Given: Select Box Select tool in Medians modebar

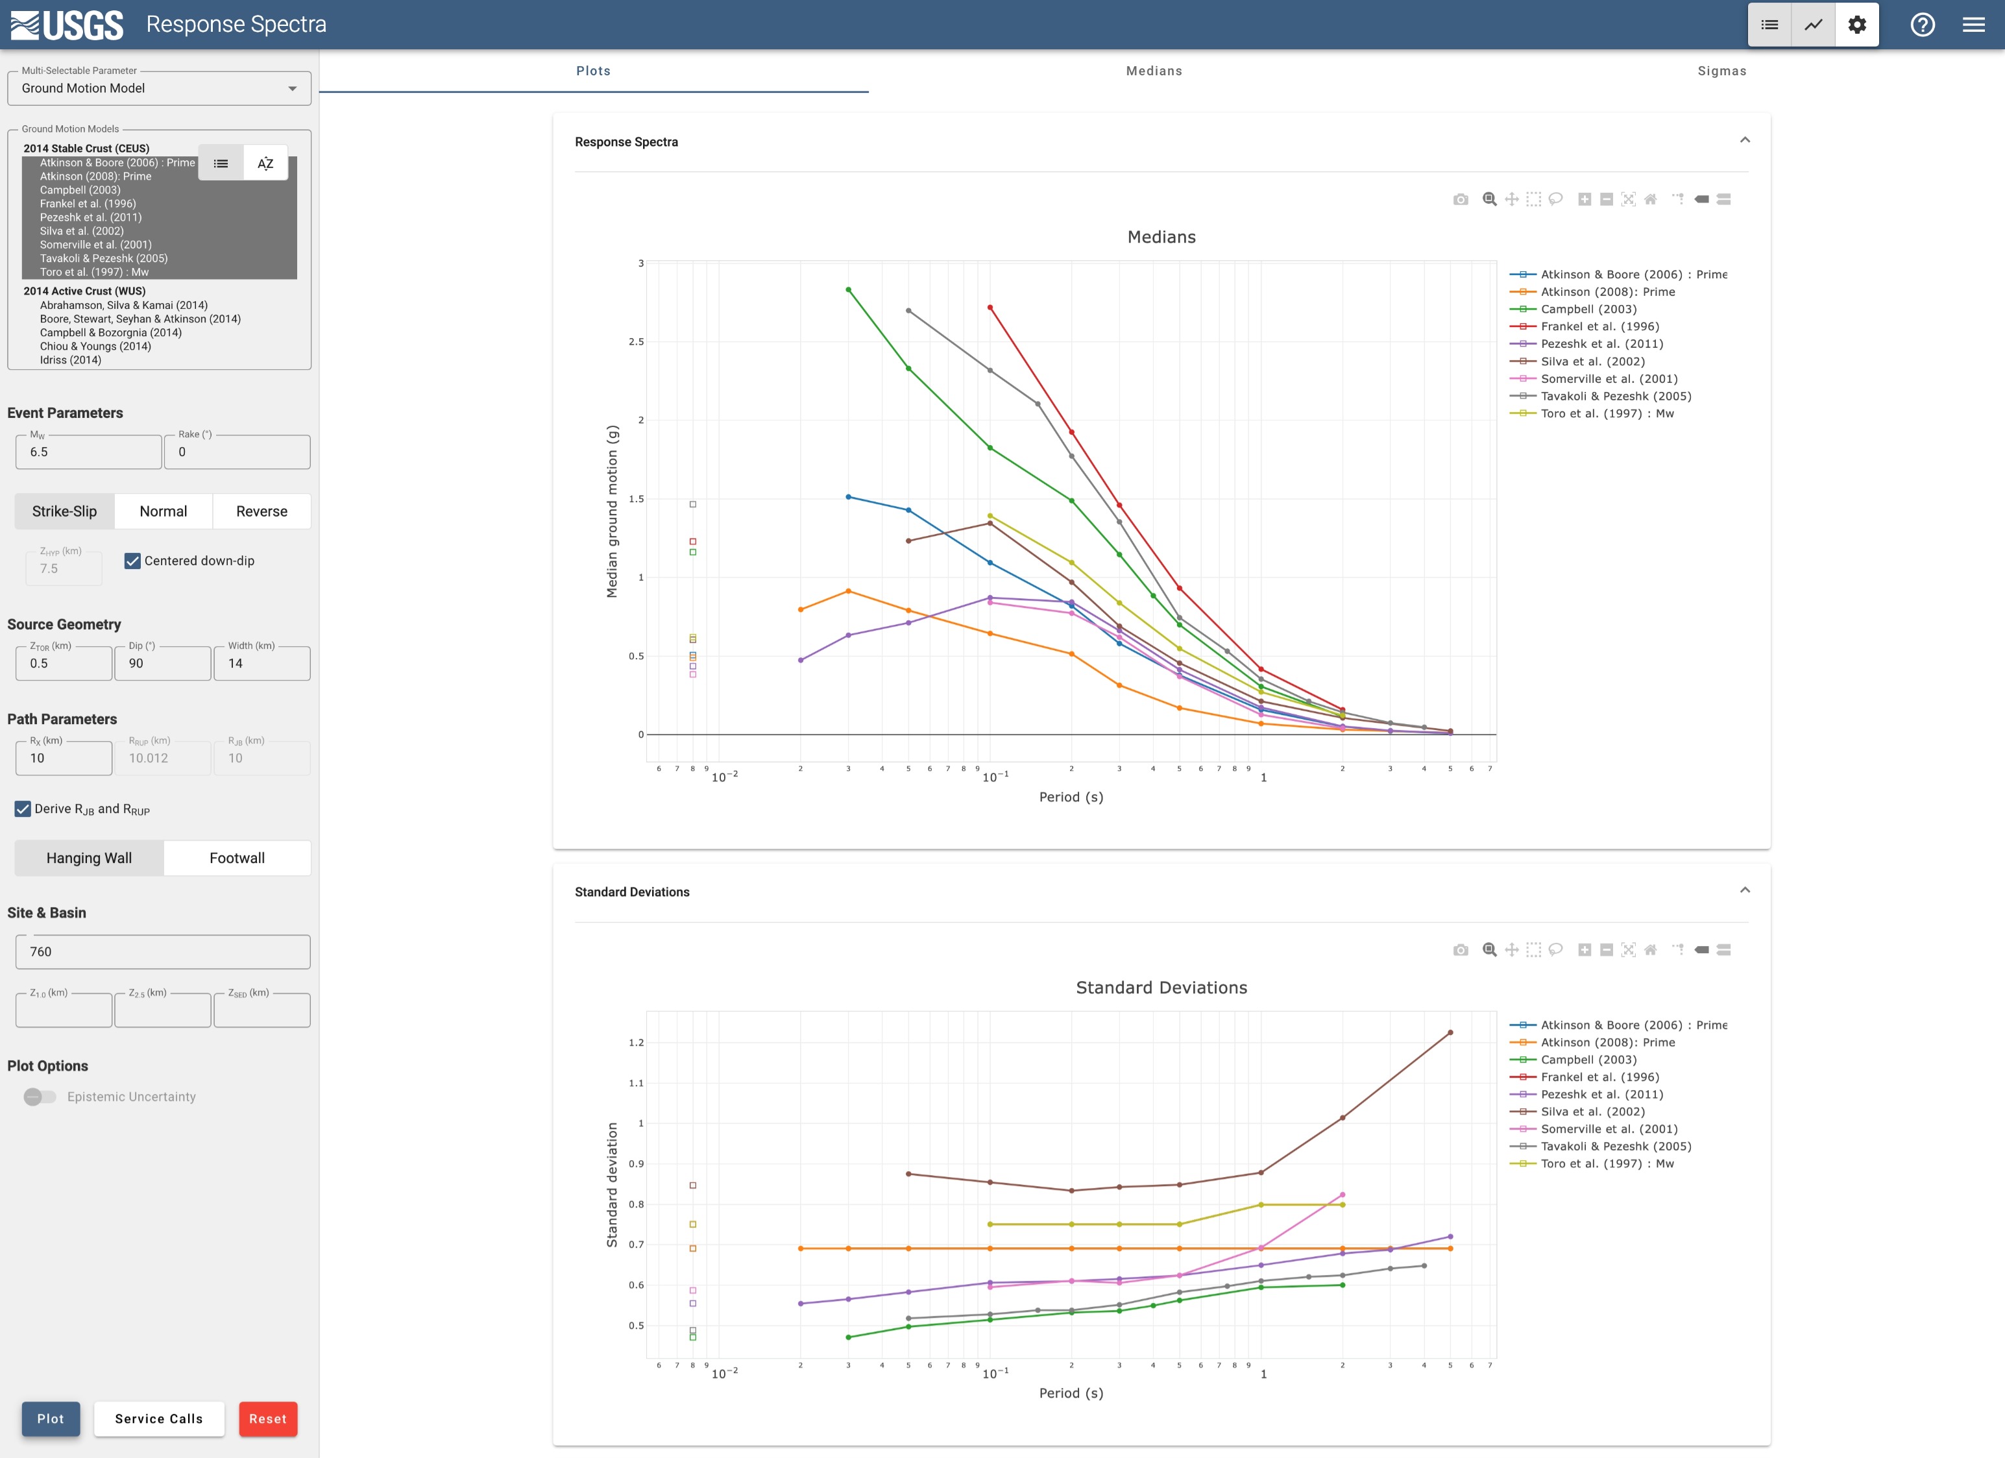Looking at the screenshot, I should click(1534, 200).
